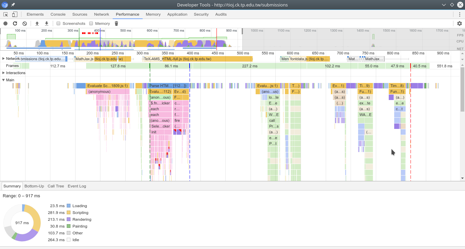The image size is (465, 249).
Task: Open capture settings gear icon
Action: point(460,23)
